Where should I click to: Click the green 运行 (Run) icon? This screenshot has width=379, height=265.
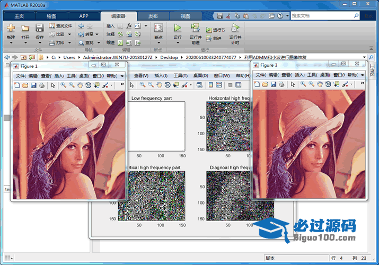178,28
